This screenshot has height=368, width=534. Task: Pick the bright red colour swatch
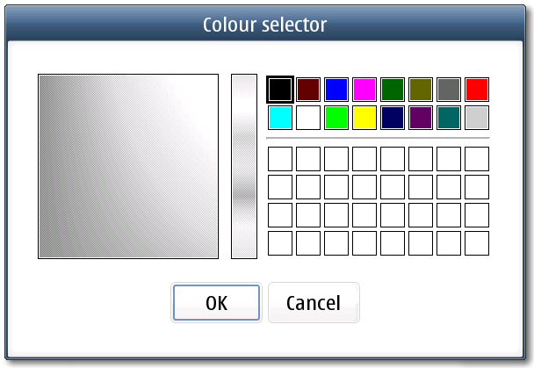(x=476, y=90)
